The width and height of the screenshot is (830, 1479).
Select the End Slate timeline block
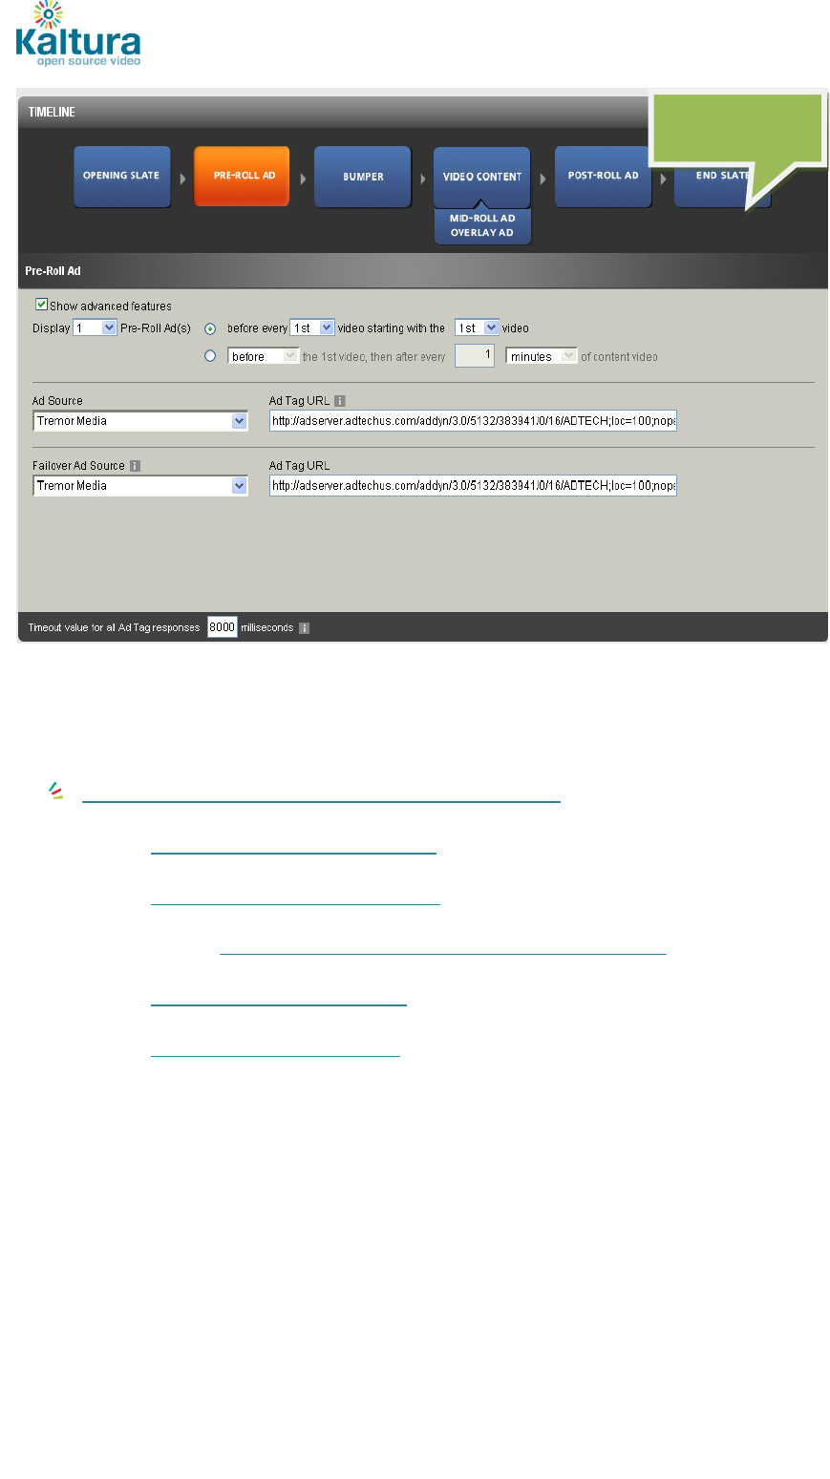click(722, 177)
